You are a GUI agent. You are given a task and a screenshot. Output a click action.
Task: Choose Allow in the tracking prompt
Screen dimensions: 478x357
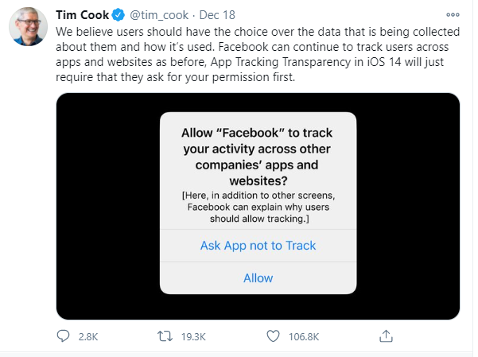click(258, 278)
